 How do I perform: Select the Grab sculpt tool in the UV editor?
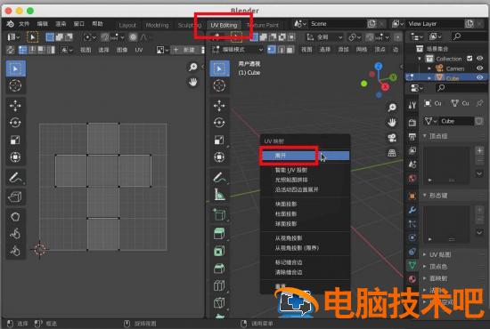[15, 216]
